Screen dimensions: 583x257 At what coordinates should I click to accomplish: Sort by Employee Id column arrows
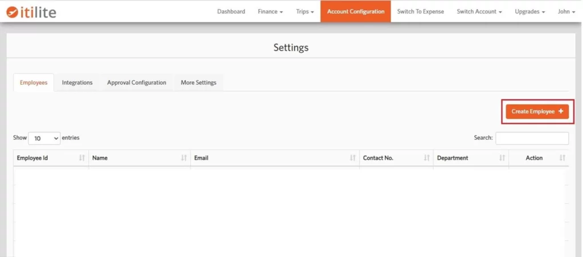tap(82, 158)
